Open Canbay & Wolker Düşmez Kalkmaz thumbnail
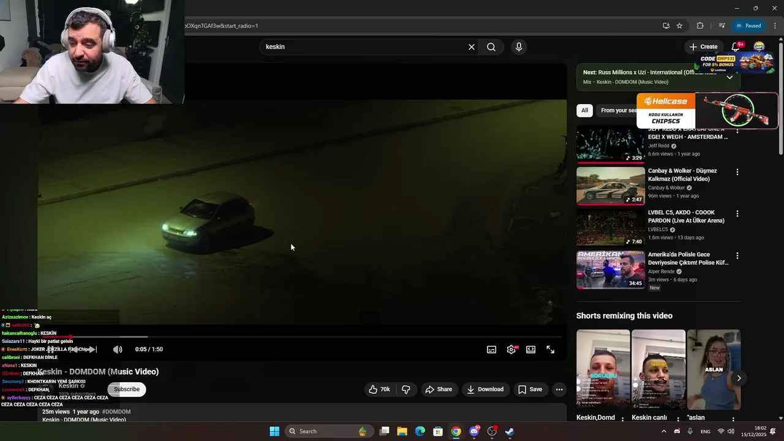 [x=610, y=186]
